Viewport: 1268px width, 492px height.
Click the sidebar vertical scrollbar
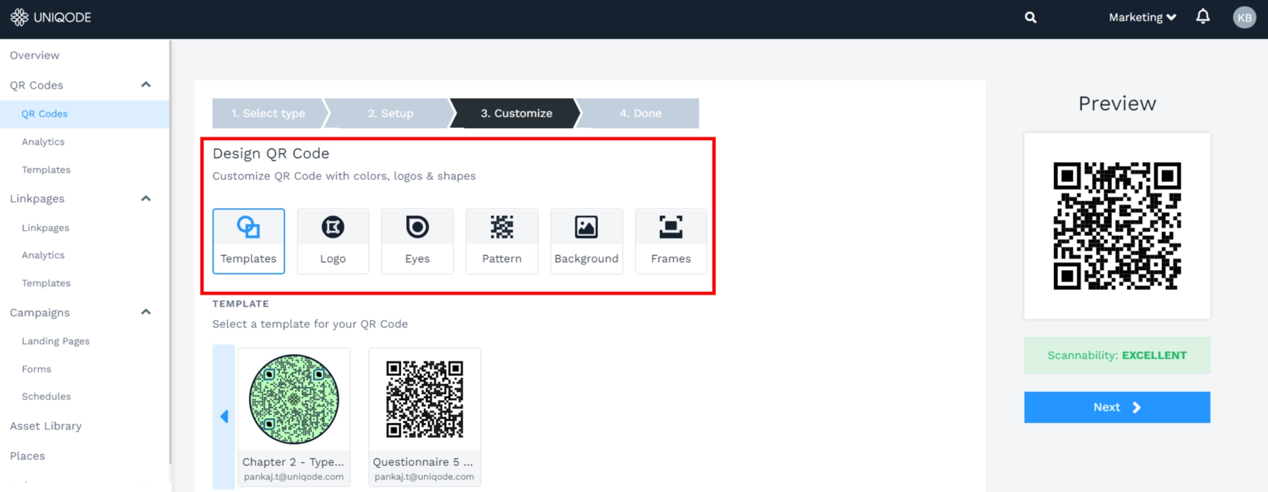(x=170, y=253)
